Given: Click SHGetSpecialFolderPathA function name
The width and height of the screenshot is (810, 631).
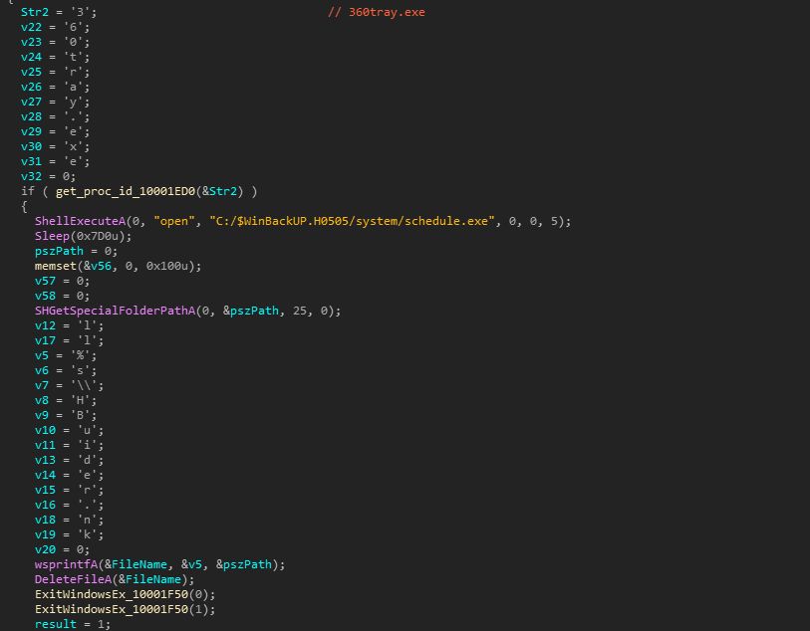Looking at the screenshot, I should [x=115, y=311].
